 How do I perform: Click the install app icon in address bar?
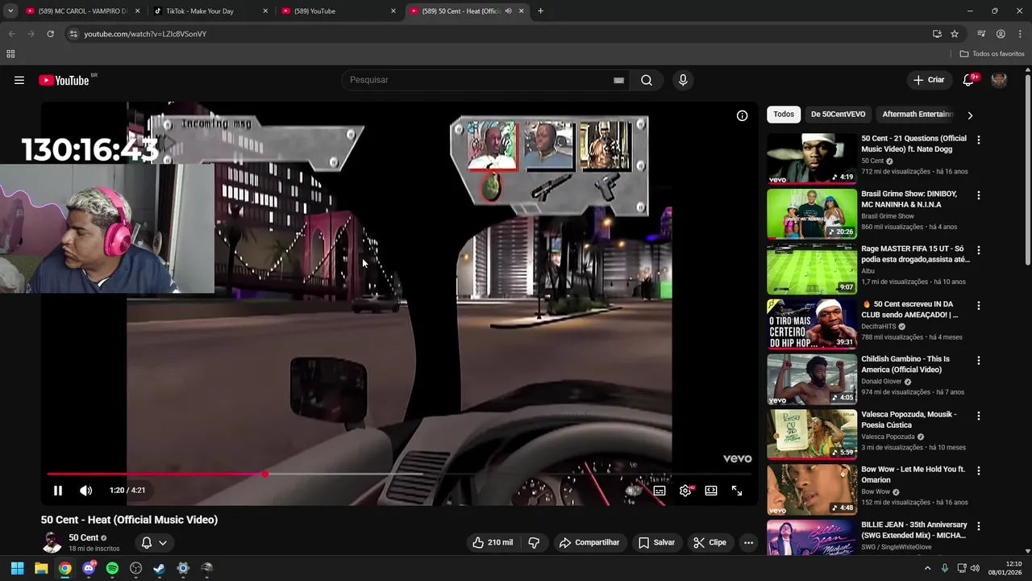937,34
